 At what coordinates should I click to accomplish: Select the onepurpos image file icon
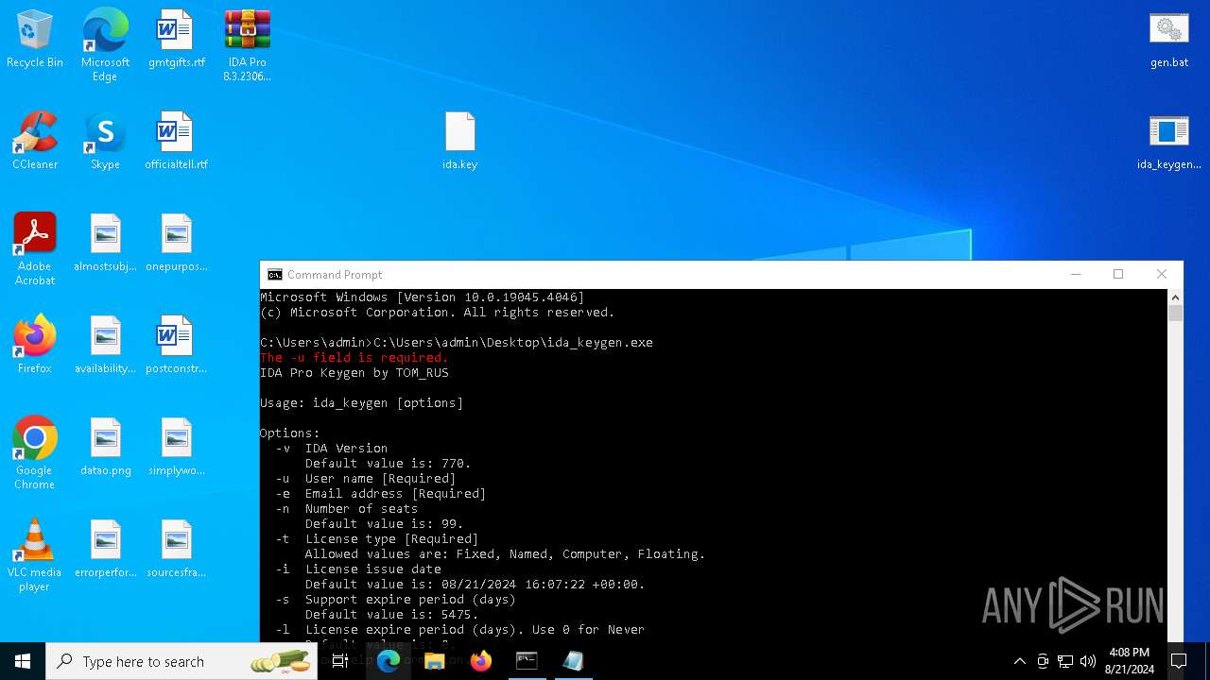click(176, 244)
